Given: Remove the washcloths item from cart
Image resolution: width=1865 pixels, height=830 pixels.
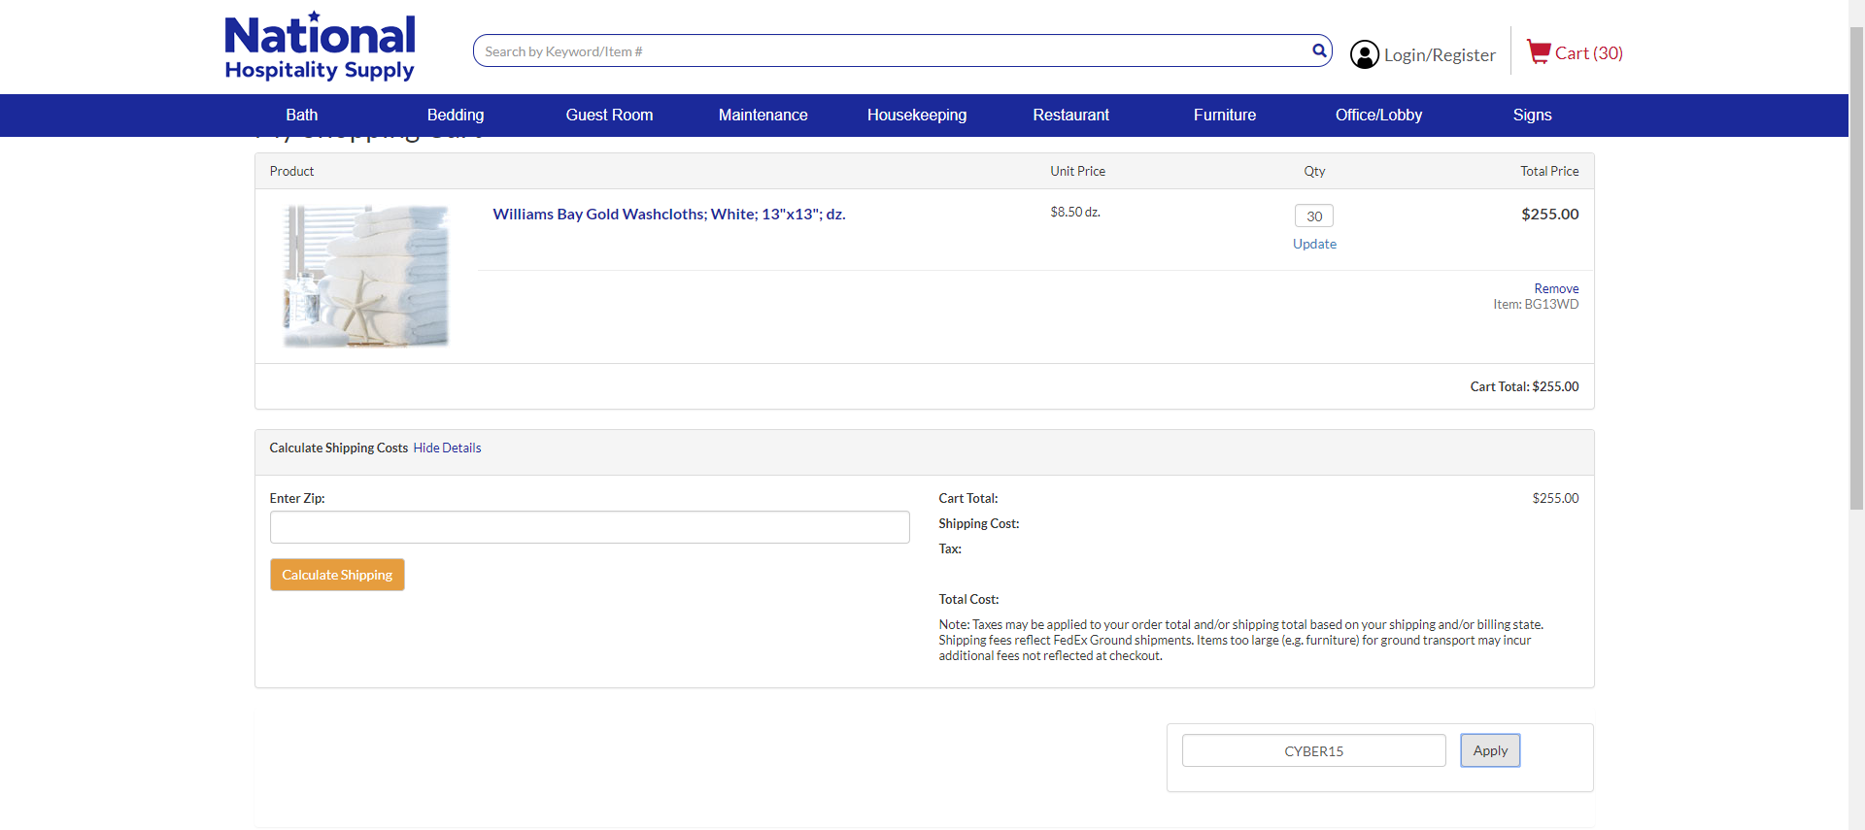Looking at the screenshot, I should pyautogui.click(x=1556, y=288).
